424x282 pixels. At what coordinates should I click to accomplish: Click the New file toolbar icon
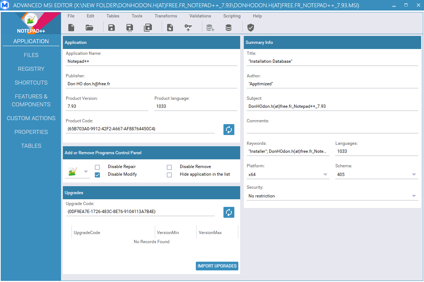pos(72,28)
